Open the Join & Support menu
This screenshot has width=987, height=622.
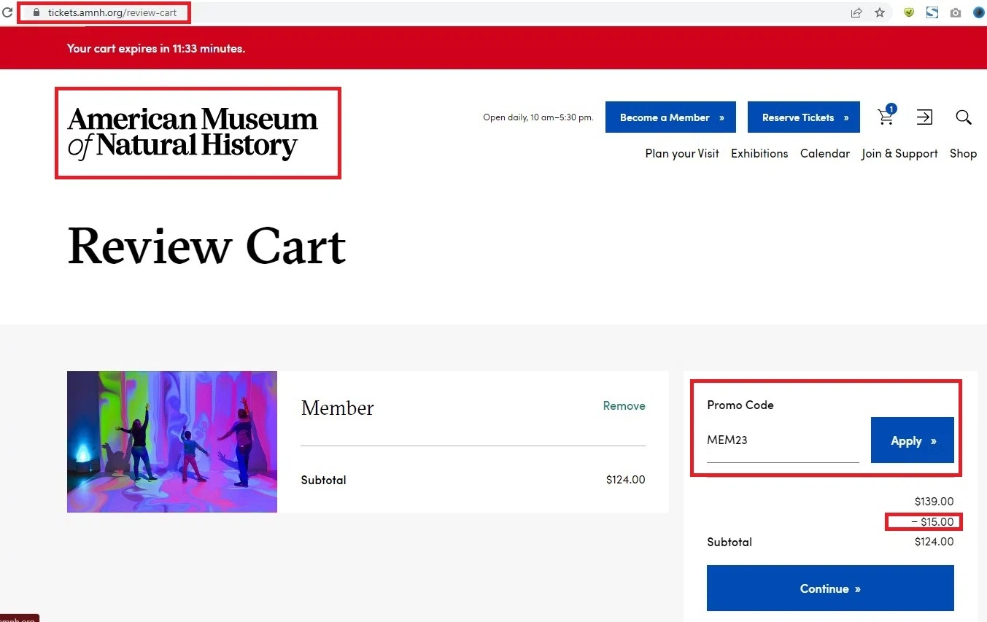tap(899, 154)
